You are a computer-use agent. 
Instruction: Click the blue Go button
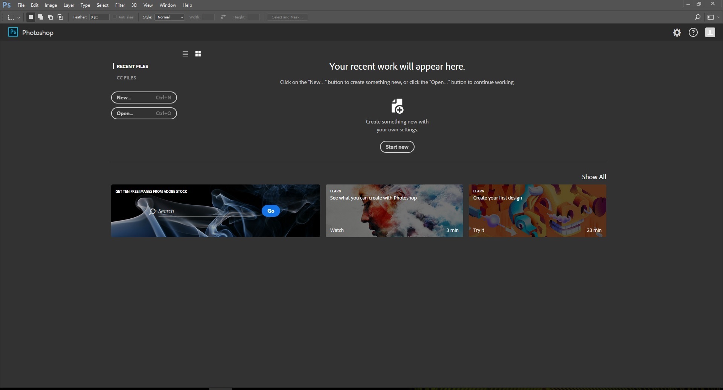(x=271, y=211)
